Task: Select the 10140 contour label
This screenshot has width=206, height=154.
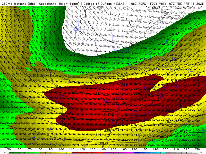Action: (140, 62)
